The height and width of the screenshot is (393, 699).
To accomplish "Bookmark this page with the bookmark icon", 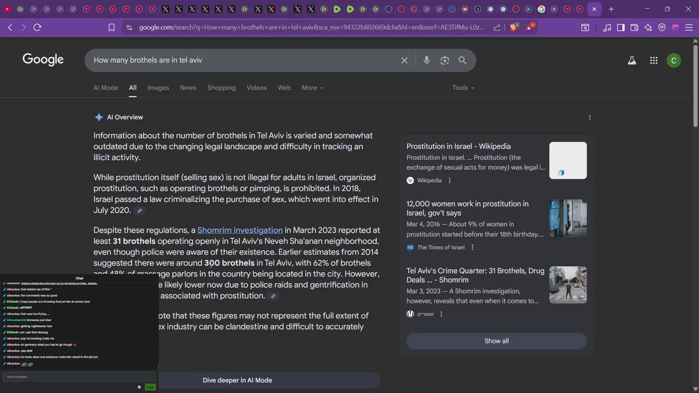I will click(111, 27).
